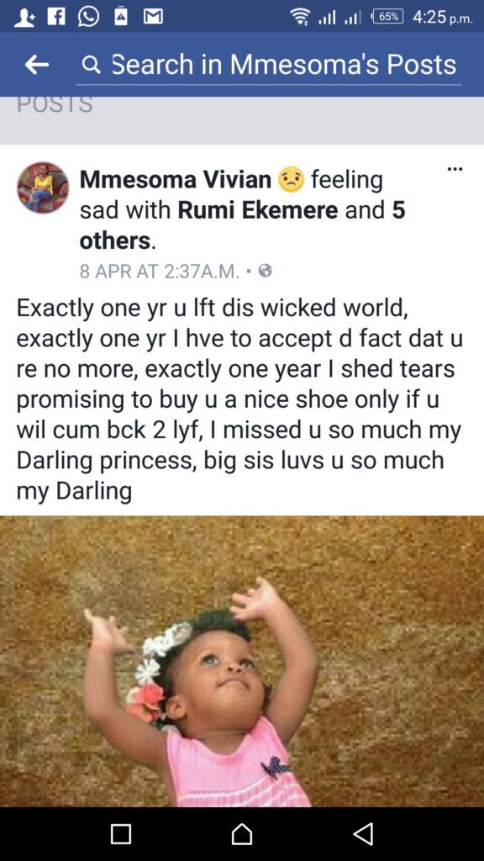Tap the Facebook notification status icon

(x=56, y=17)
